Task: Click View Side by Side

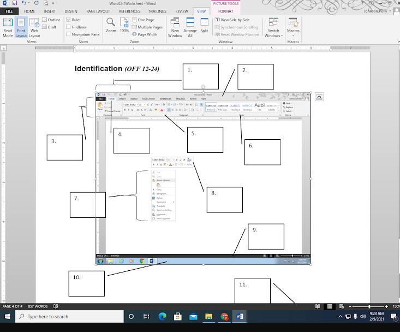Action: (x=232, y=20)
